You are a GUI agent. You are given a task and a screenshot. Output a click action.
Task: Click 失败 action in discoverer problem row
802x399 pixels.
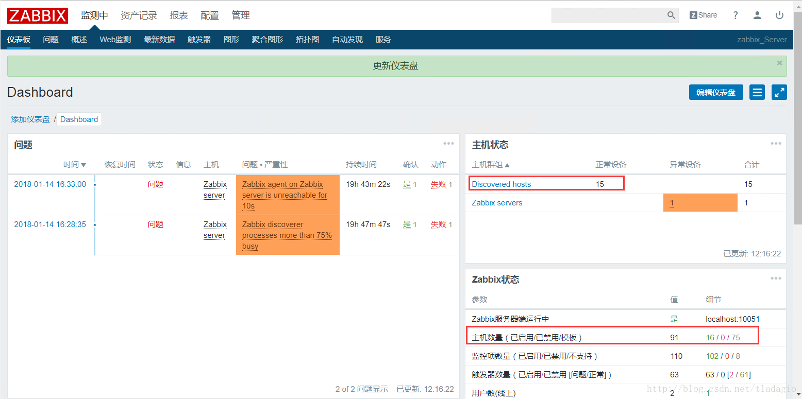click(x=438, y=224)
